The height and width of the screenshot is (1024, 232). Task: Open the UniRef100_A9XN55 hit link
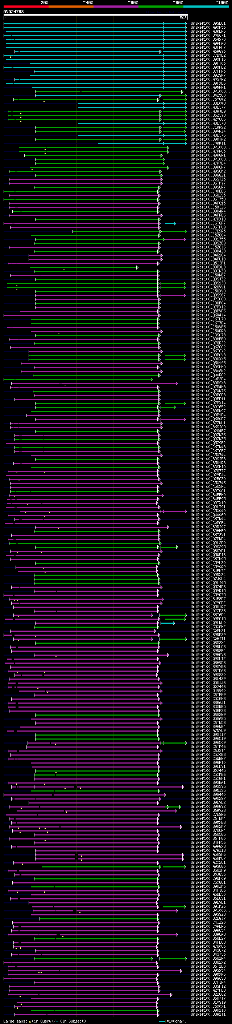click(208, 28)
